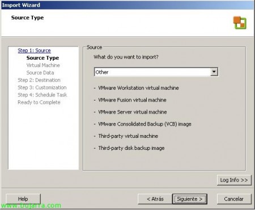Select Virtual Machine step entry
The image size is (255, 210).
tap(43, 65)
